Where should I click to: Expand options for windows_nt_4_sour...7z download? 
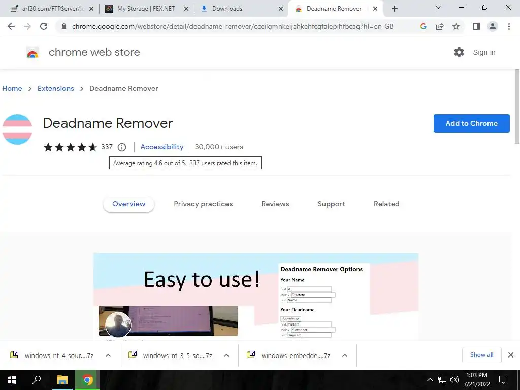click(108, 355)
